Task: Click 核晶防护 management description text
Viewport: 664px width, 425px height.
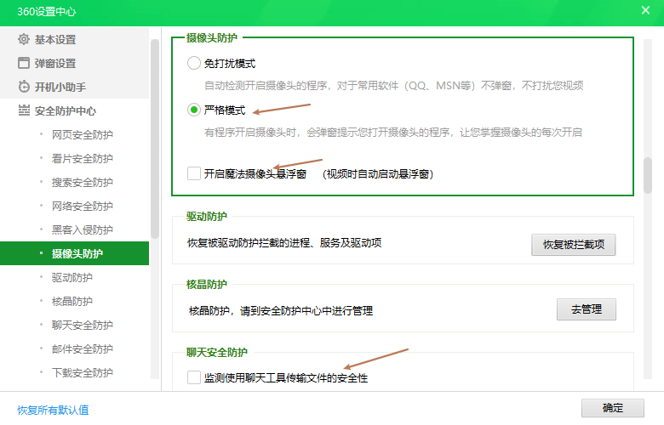Action: [281, 311]
